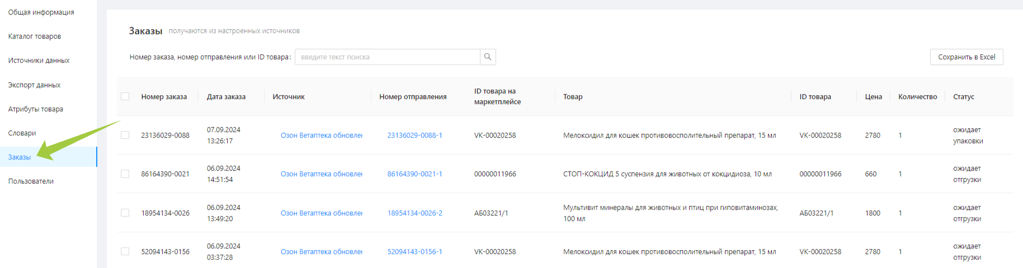Mark the checkbox for order 52094143-0156
This screenshot has height=268, width=1023.
pyautogui.click(x=125, y=252)
